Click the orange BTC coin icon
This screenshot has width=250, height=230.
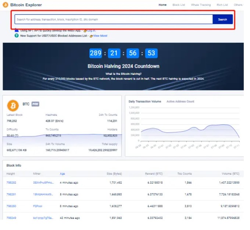13,105
